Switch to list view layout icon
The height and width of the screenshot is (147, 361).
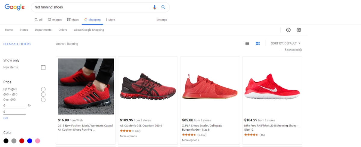(x=247, y=43)
